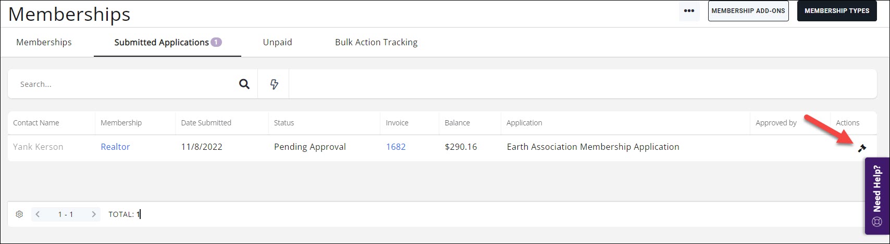Click the search magnifier icon

[x=244, y=84]
